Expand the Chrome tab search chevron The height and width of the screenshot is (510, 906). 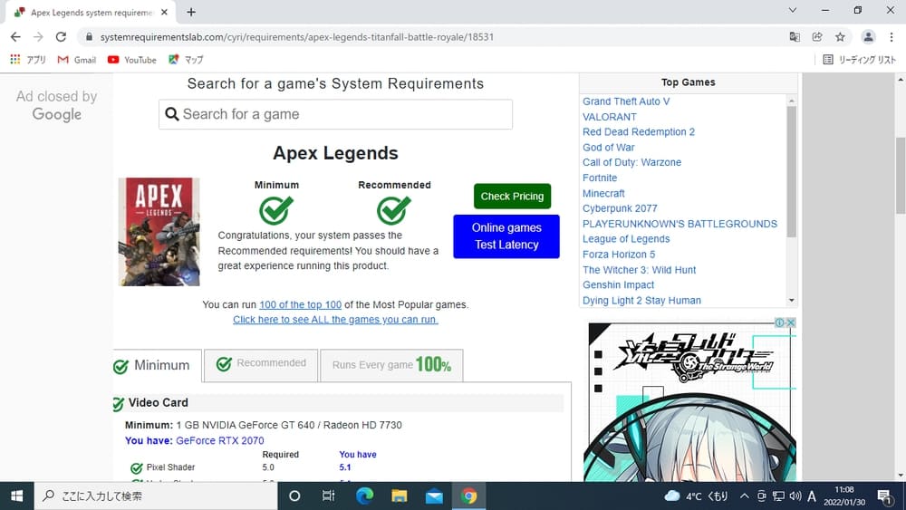click(x=793, y=11)
